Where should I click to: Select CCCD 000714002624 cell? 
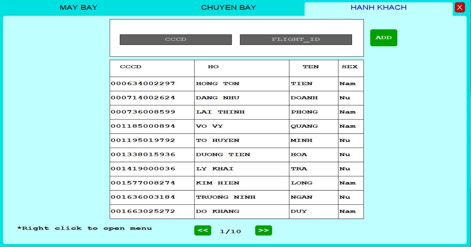pyautogui.click(x=152, y=98)
